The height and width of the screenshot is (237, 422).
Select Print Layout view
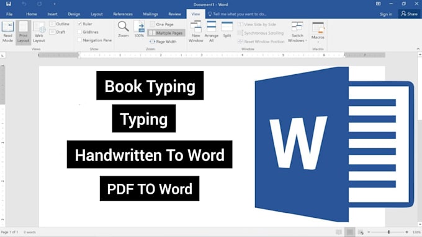point(23,32)
